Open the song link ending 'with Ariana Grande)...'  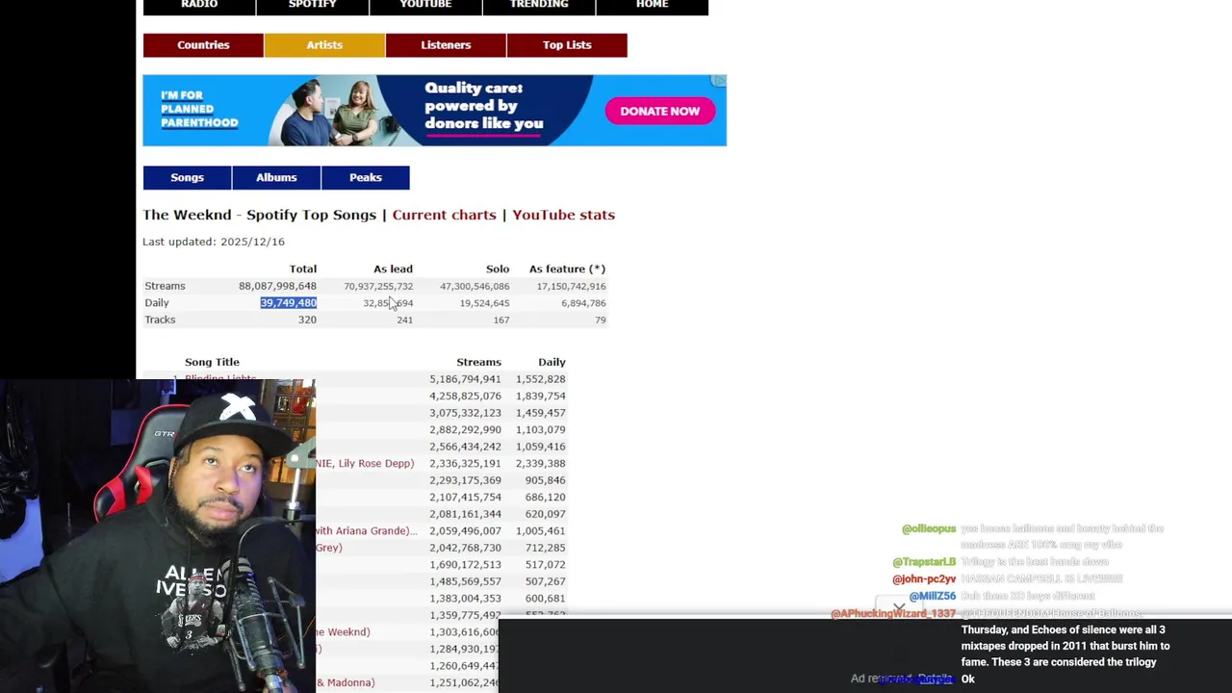[x=367, y=530]
